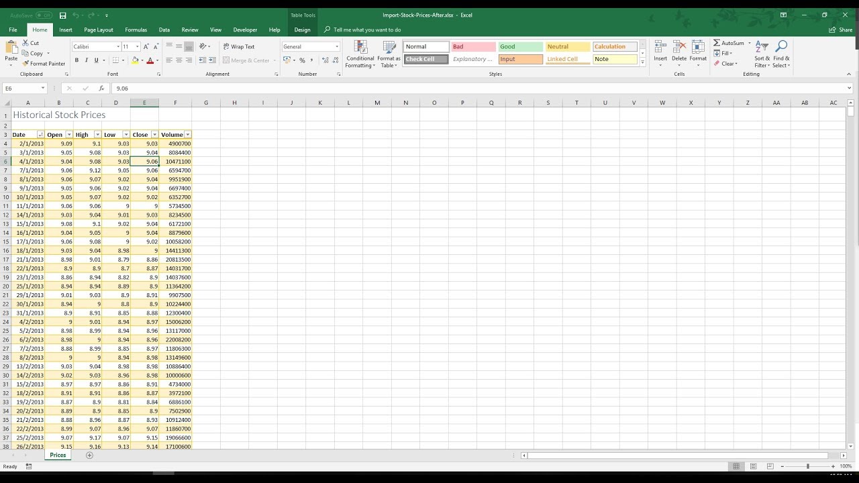Screen dimensions: 859x483
Task: Toggle underline formatting
Action: click(96, 60)
